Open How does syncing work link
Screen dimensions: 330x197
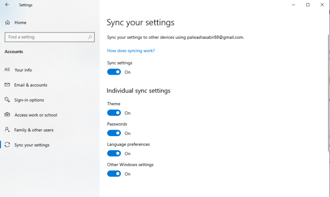(131, 51)
